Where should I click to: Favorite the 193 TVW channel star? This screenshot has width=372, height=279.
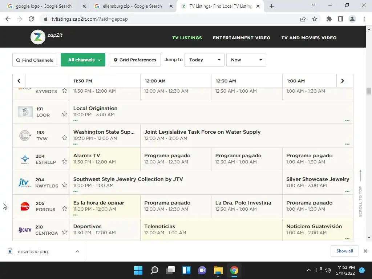click(x=65, y=138)
